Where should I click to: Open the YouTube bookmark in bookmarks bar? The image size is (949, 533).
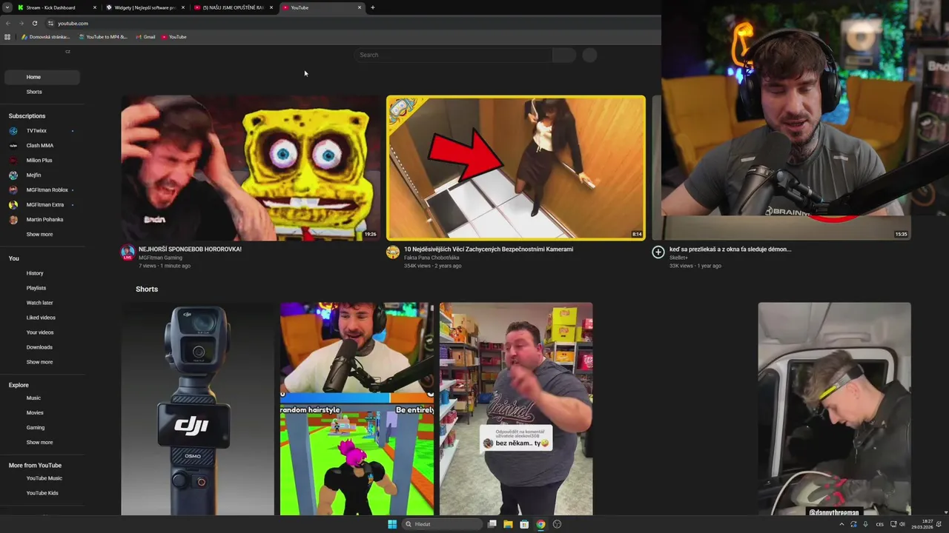[x=174, y=37]
